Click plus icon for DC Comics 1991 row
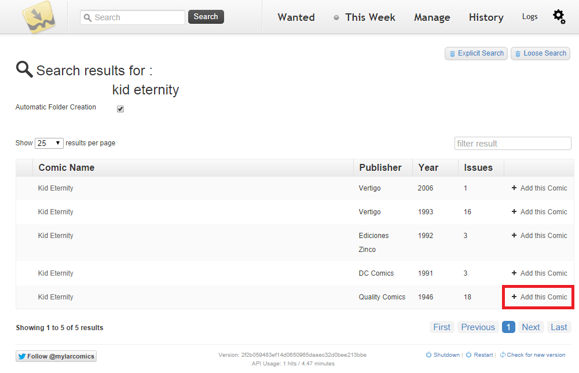The image size is (579, 373). 514,273
